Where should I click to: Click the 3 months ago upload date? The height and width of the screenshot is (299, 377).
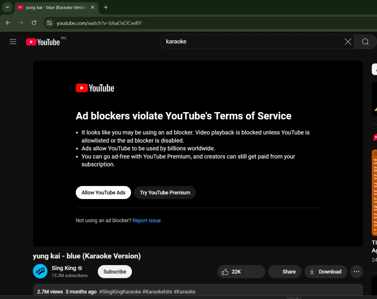[81, 292]
